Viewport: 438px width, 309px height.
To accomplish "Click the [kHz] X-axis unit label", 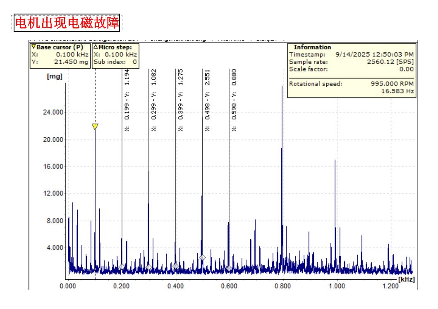I will click(x=406, y=280).
